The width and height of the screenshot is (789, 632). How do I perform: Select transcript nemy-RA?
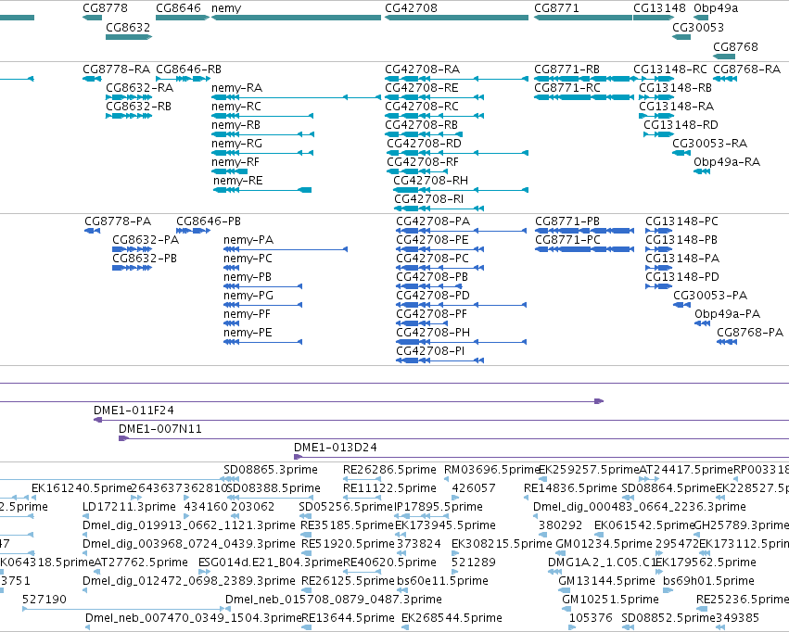tap(236, 88)
